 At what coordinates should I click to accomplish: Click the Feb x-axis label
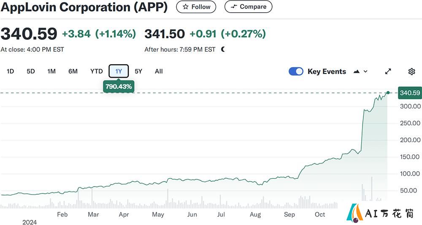click(62, 214)
